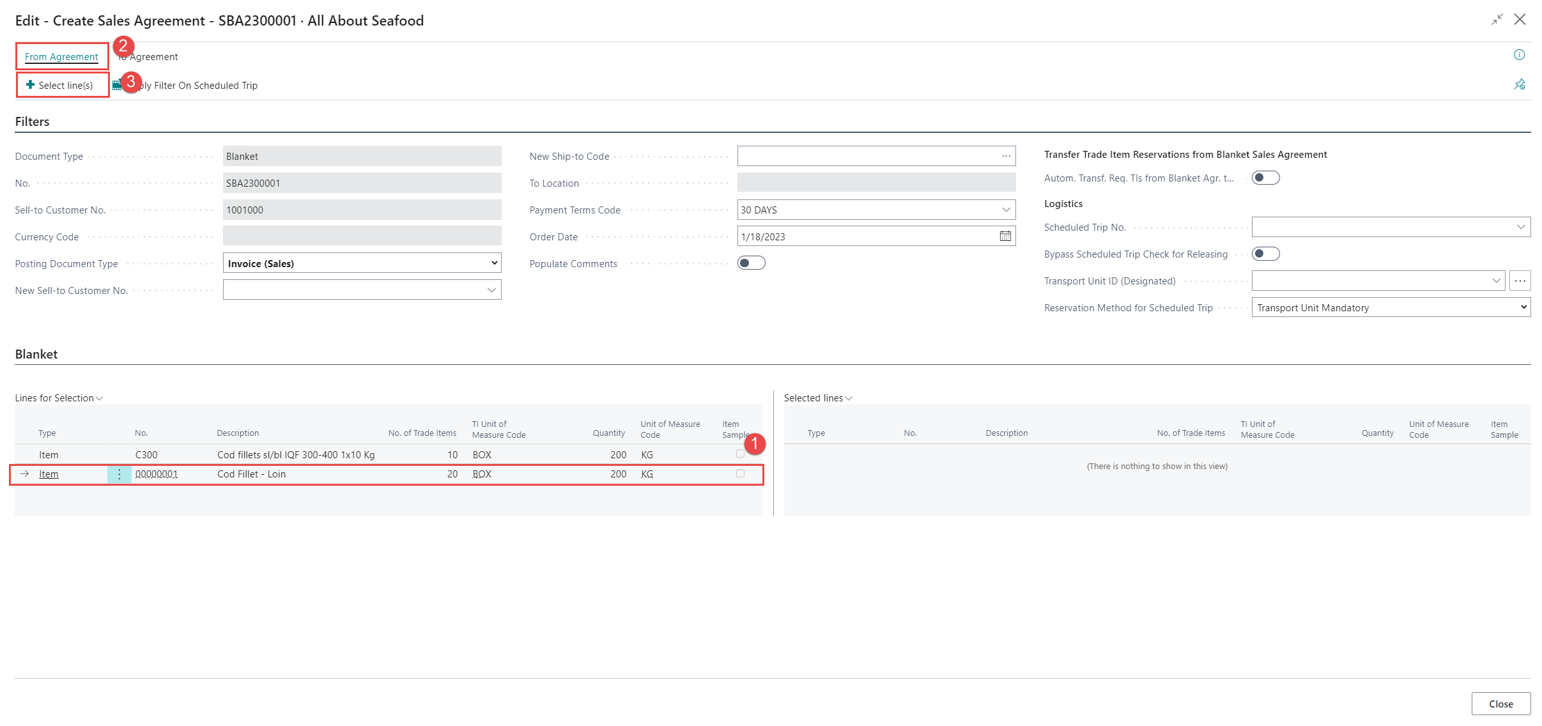The width and height of the screenshot is (1542, 726).
Task: Expand the Posting Document Type dropdown
Action: 493,263
